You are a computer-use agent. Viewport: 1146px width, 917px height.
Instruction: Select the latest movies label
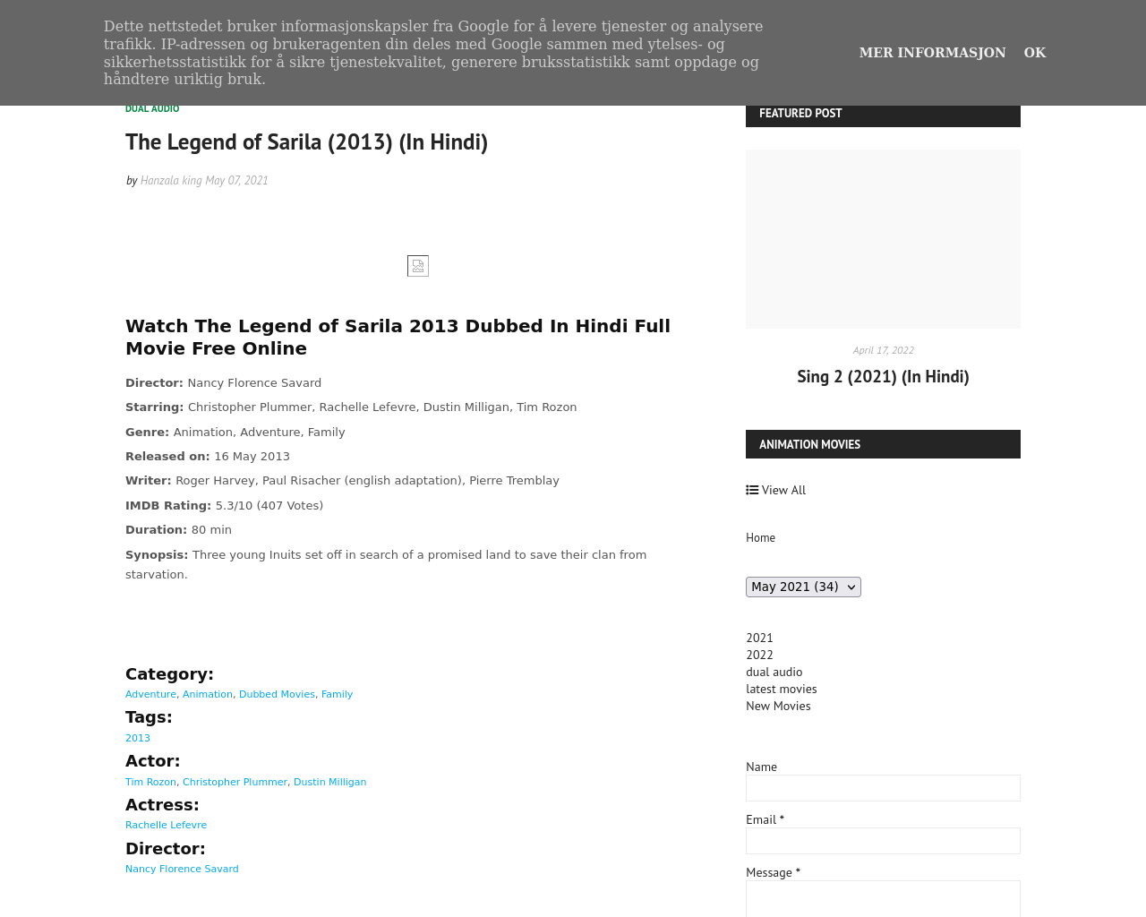coord(781,689)
